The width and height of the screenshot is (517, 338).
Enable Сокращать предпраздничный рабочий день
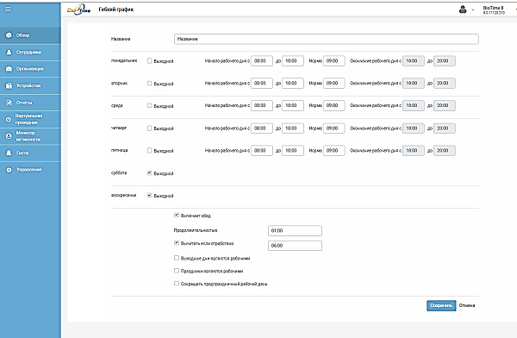177,283
